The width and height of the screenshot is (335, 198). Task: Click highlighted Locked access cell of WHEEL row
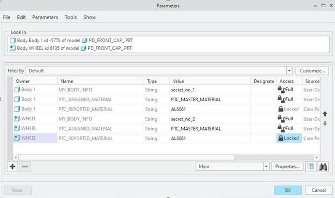point(289,138)
